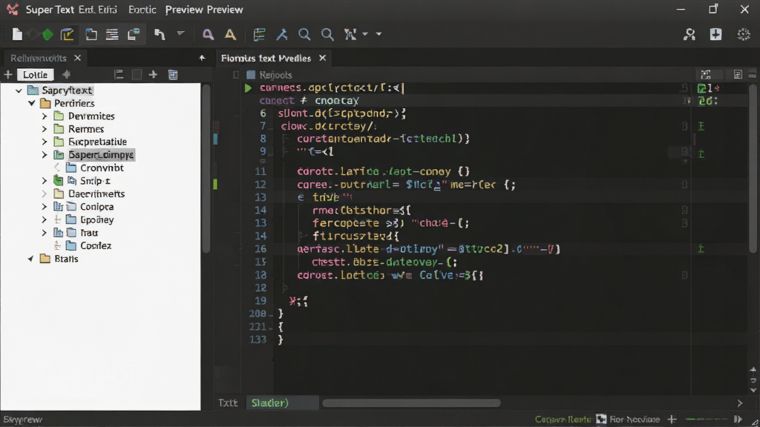Click the undo arrow toolbar icon
Viewport: 760px width, 427px height.
(160, 34)
